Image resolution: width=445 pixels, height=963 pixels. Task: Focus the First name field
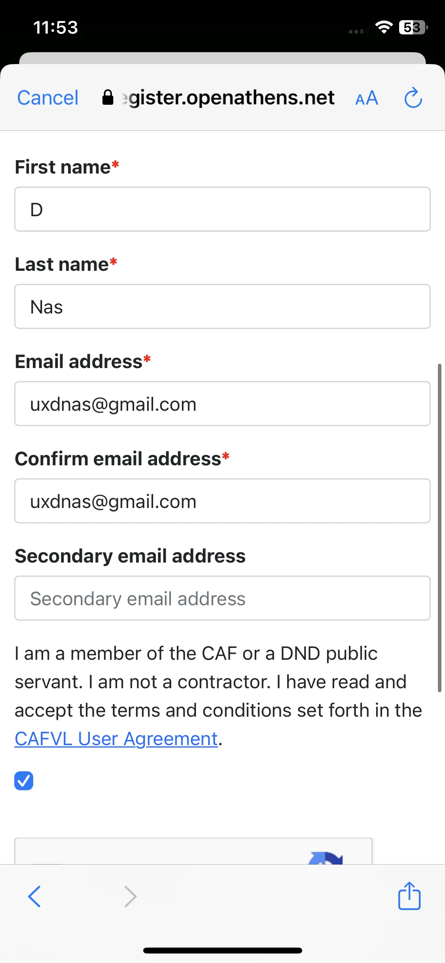coord(222,209)
